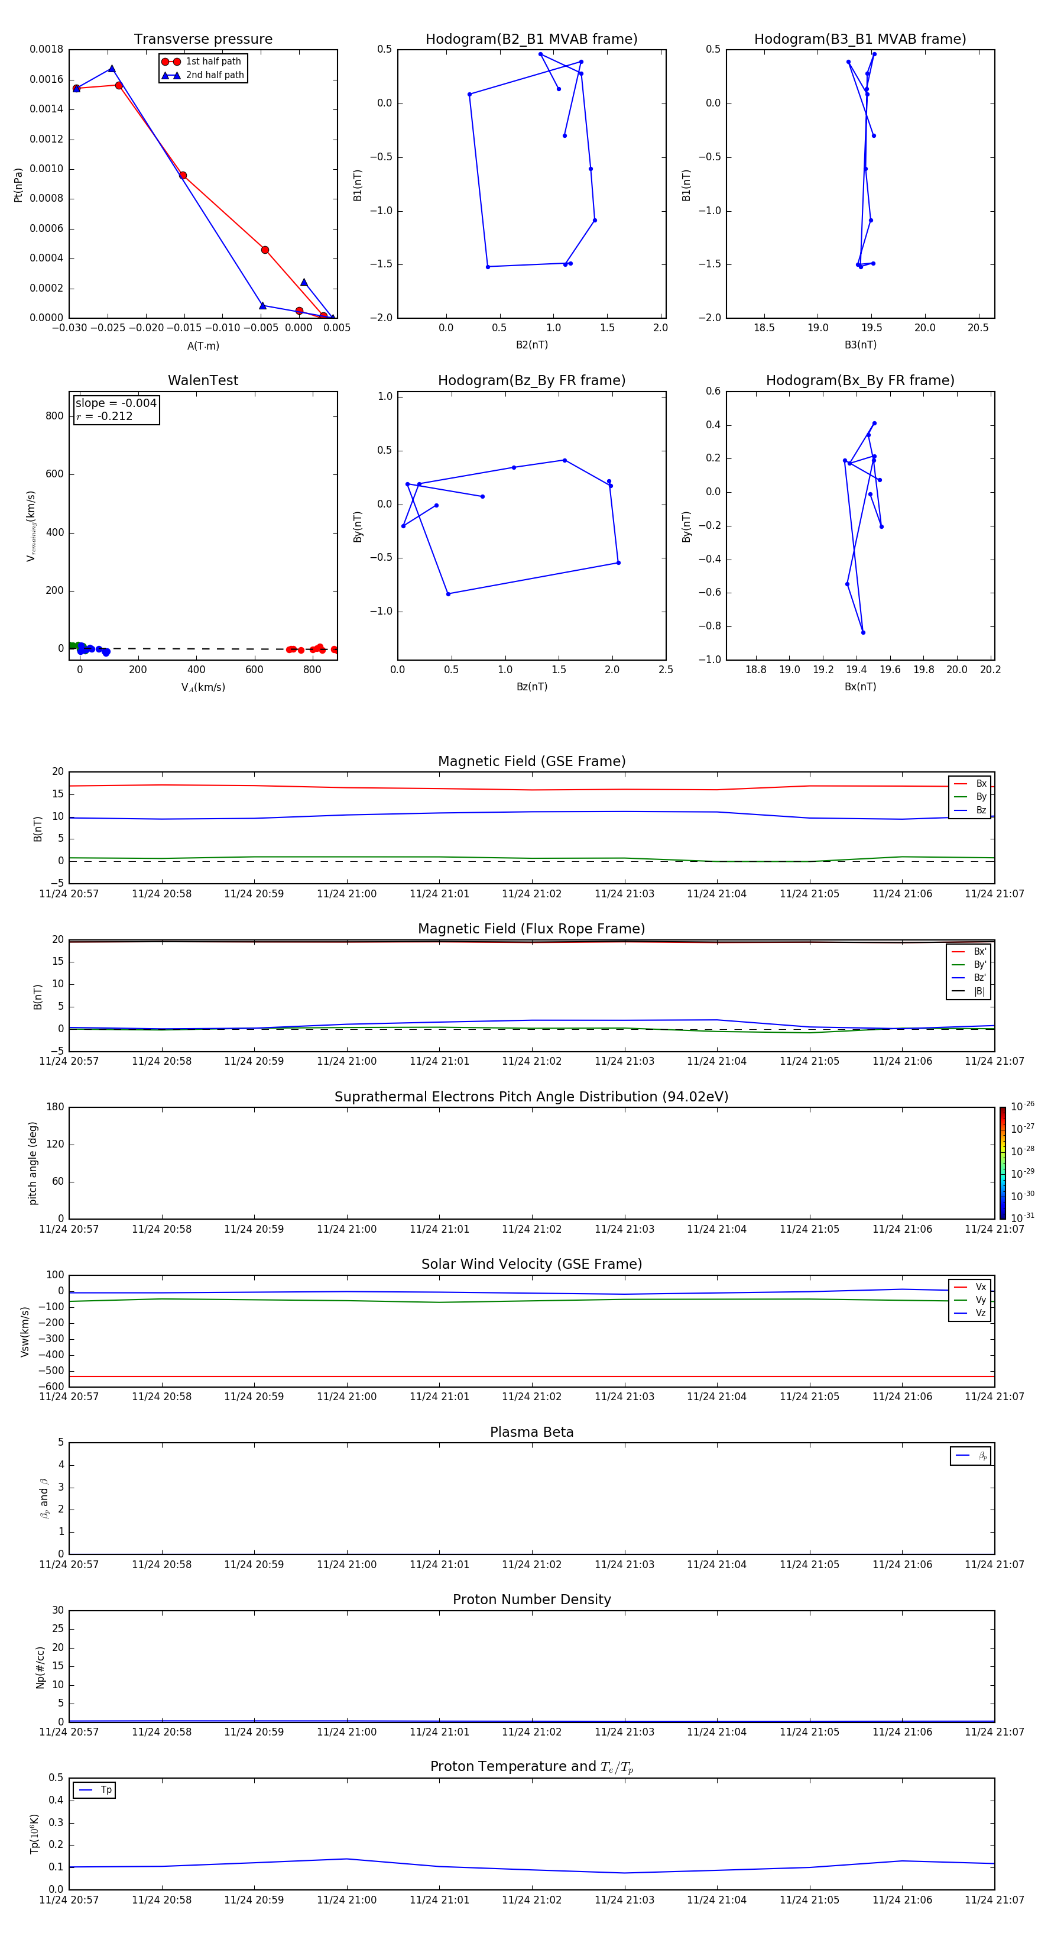Click the "Proton Number Density" title
Viewport: 1064px width, 1952px height.
click(531, 1599)
